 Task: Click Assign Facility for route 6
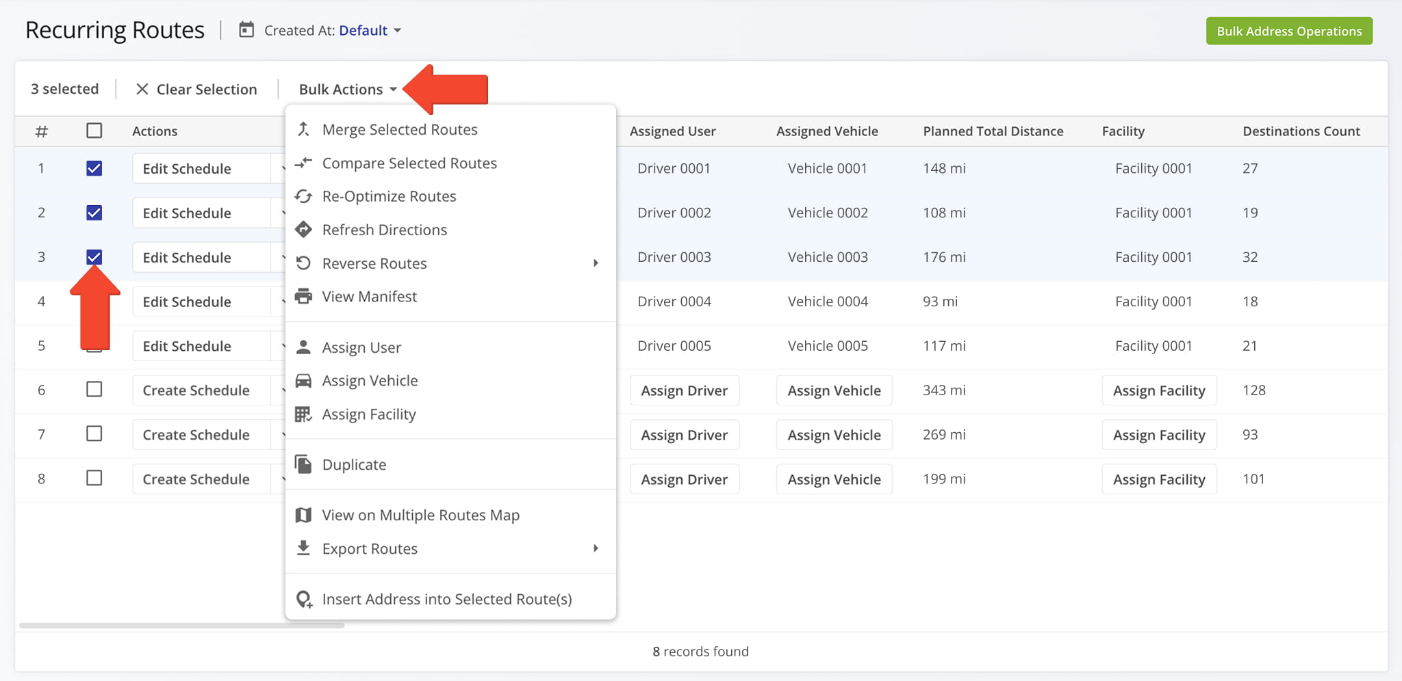tap(1159, 390)
